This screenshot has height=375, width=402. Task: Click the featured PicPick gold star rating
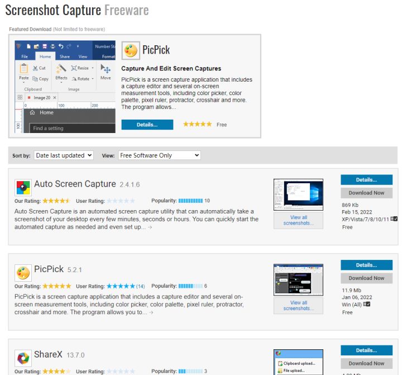point(198,124)
